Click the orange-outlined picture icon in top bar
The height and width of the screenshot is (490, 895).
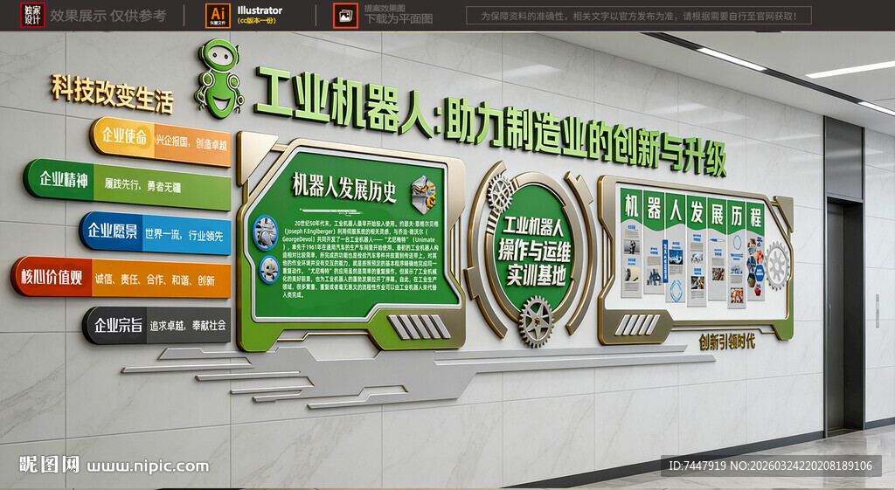pos(345,16)
